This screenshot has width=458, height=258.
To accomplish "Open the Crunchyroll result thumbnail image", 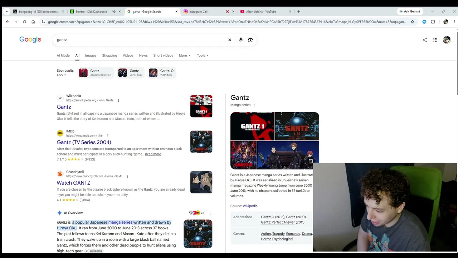I will tap(201, 182).
